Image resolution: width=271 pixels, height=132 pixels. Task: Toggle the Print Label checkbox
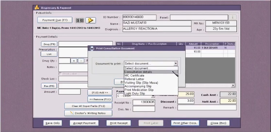tap(60, 74)
